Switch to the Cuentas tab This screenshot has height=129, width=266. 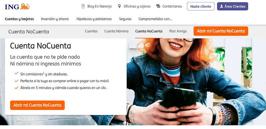pos(91,31)
